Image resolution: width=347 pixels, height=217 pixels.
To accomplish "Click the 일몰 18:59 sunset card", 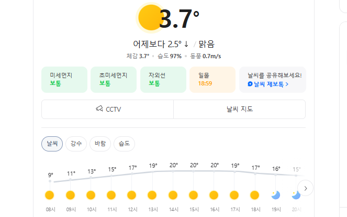I will tap(212, 79).
